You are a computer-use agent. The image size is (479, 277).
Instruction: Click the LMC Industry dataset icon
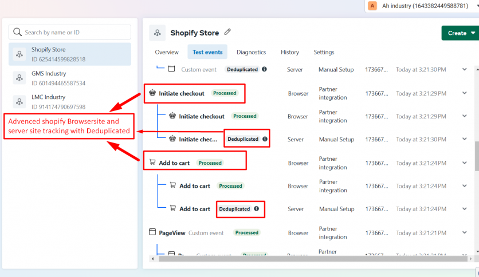[19, 102]
